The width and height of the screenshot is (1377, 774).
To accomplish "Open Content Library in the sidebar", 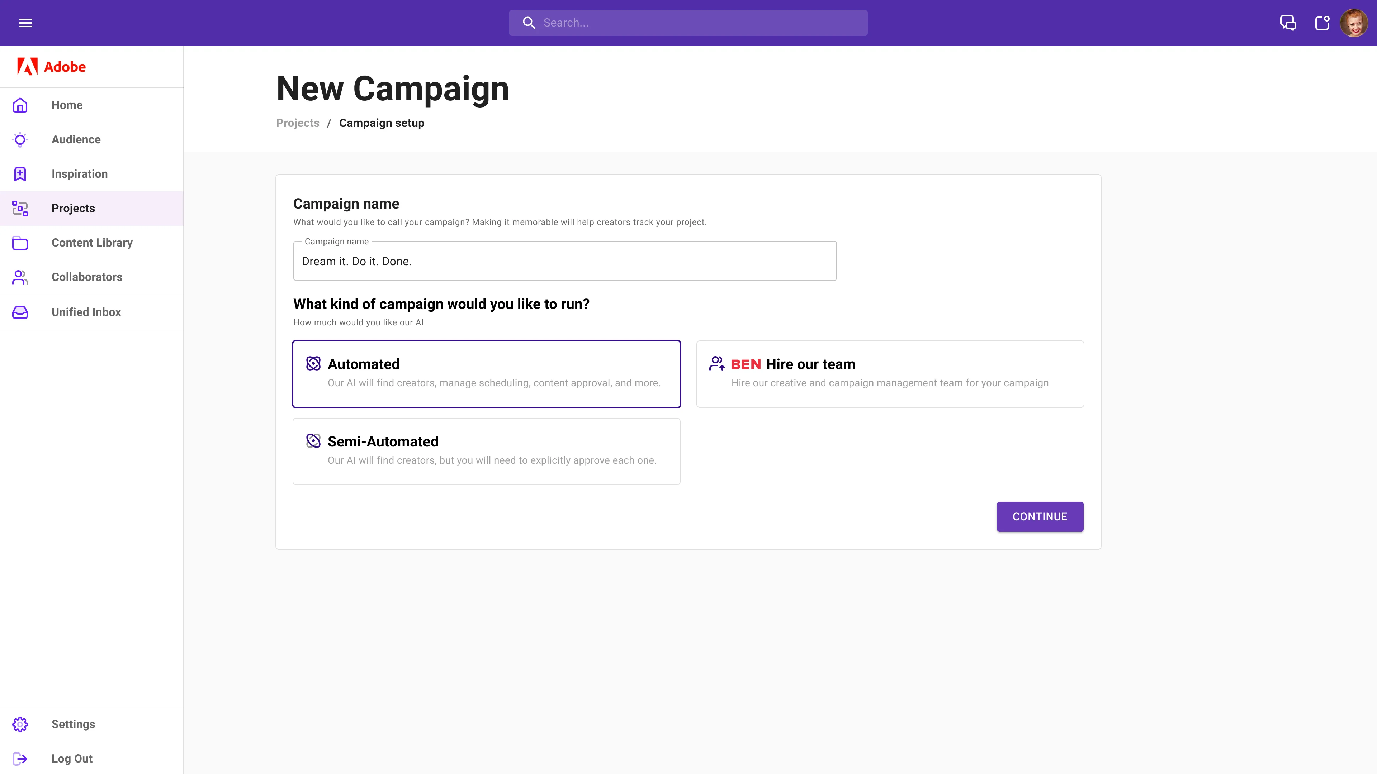I will tap(91, 243).
